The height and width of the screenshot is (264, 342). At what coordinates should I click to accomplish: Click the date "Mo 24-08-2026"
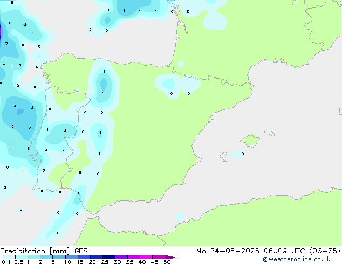pyautogui.click(x=228, y=251)
